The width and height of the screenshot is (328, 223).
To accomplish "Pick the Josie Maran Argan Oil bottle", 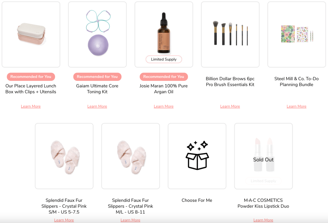I will click(x=164, y=33).
